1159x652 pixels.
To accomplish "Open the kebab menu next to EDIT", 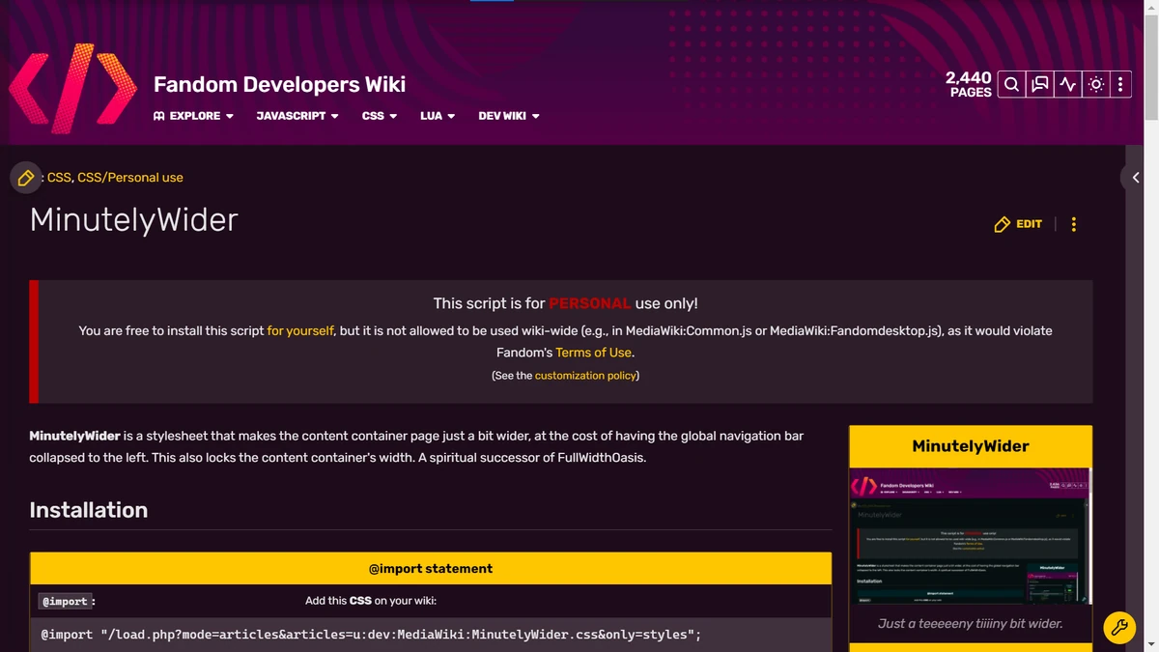I will click(1073, 223).
